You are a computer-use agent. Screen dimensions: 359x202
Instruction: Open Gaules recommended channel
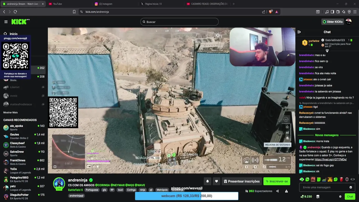(x=24, y=136)
